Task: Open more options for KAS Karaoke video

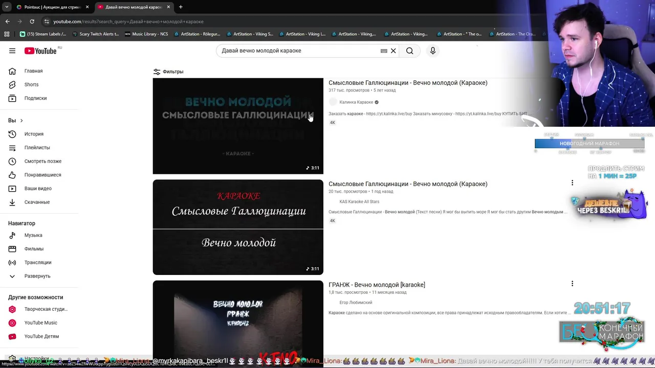Action: point(572,183)
